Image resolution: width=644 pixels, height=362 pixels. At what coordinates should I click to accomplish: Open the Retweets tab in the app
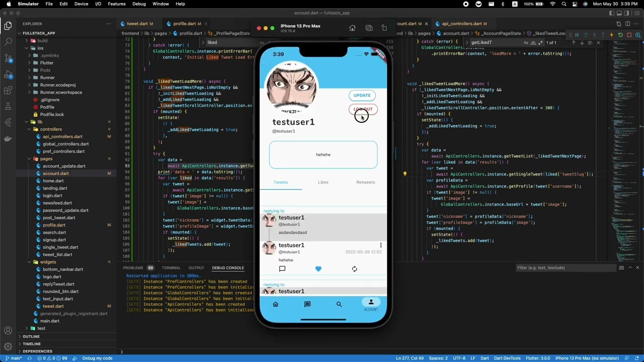pos(366,182)
